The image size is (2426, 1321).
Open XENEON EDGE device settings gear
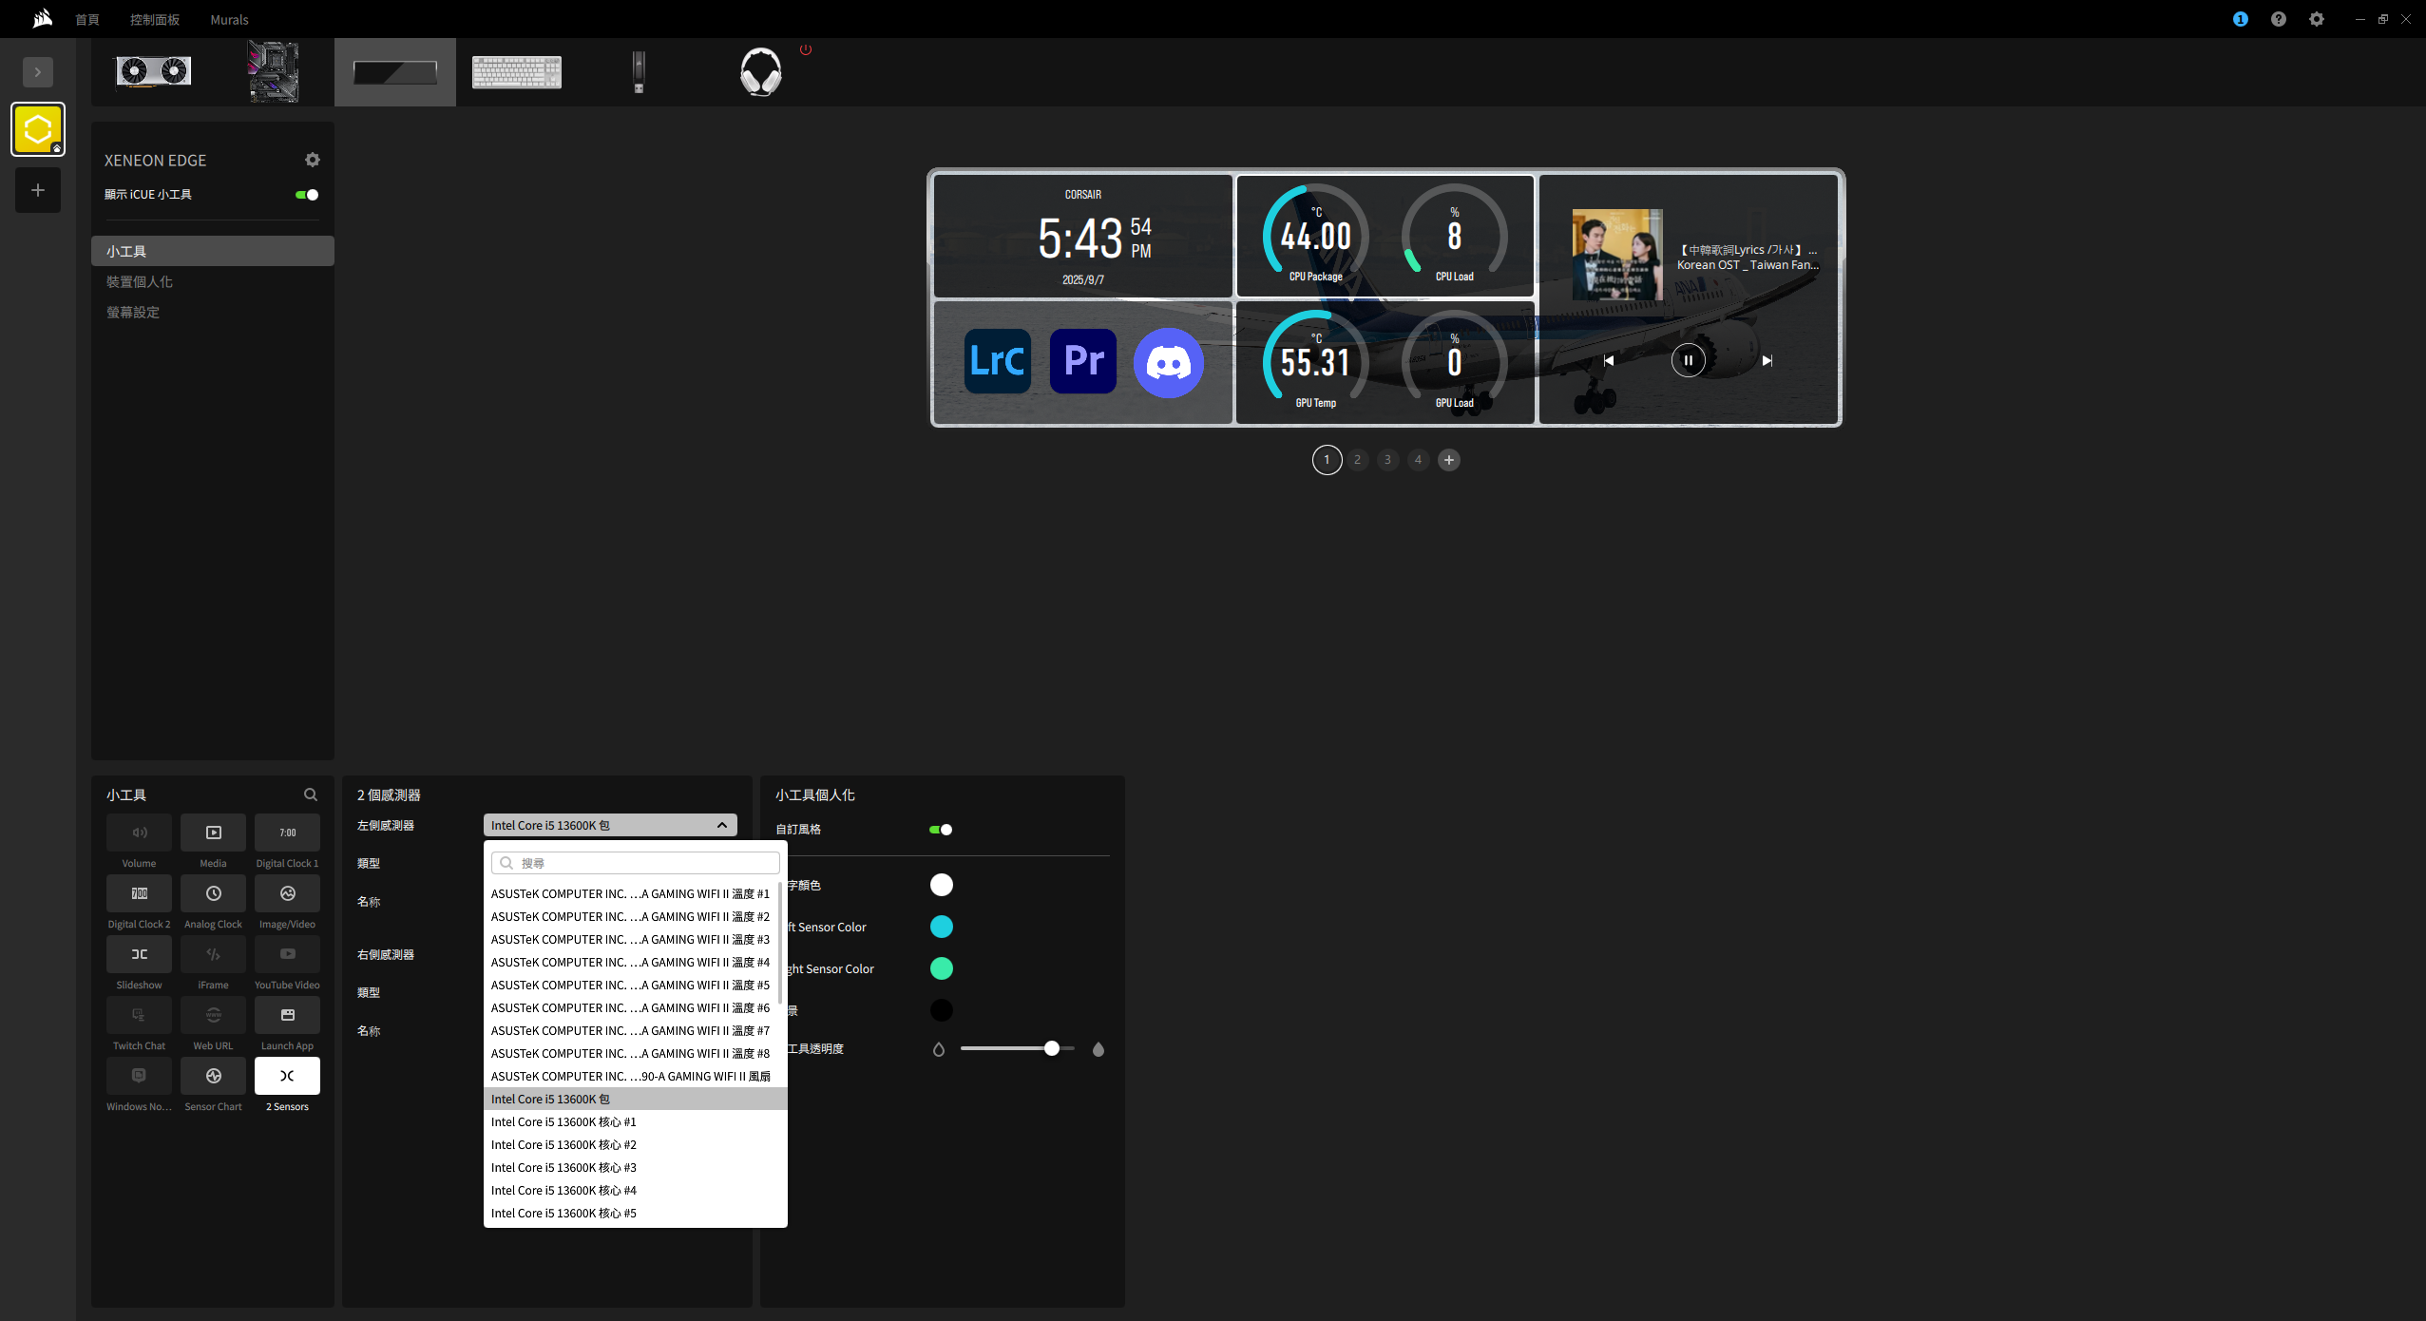click(x=313, y=160)
